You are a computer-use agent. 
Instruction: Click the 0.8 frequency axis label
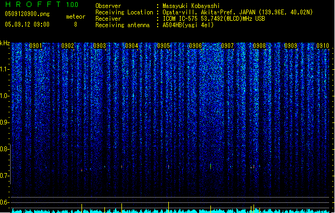coord(4,149)
